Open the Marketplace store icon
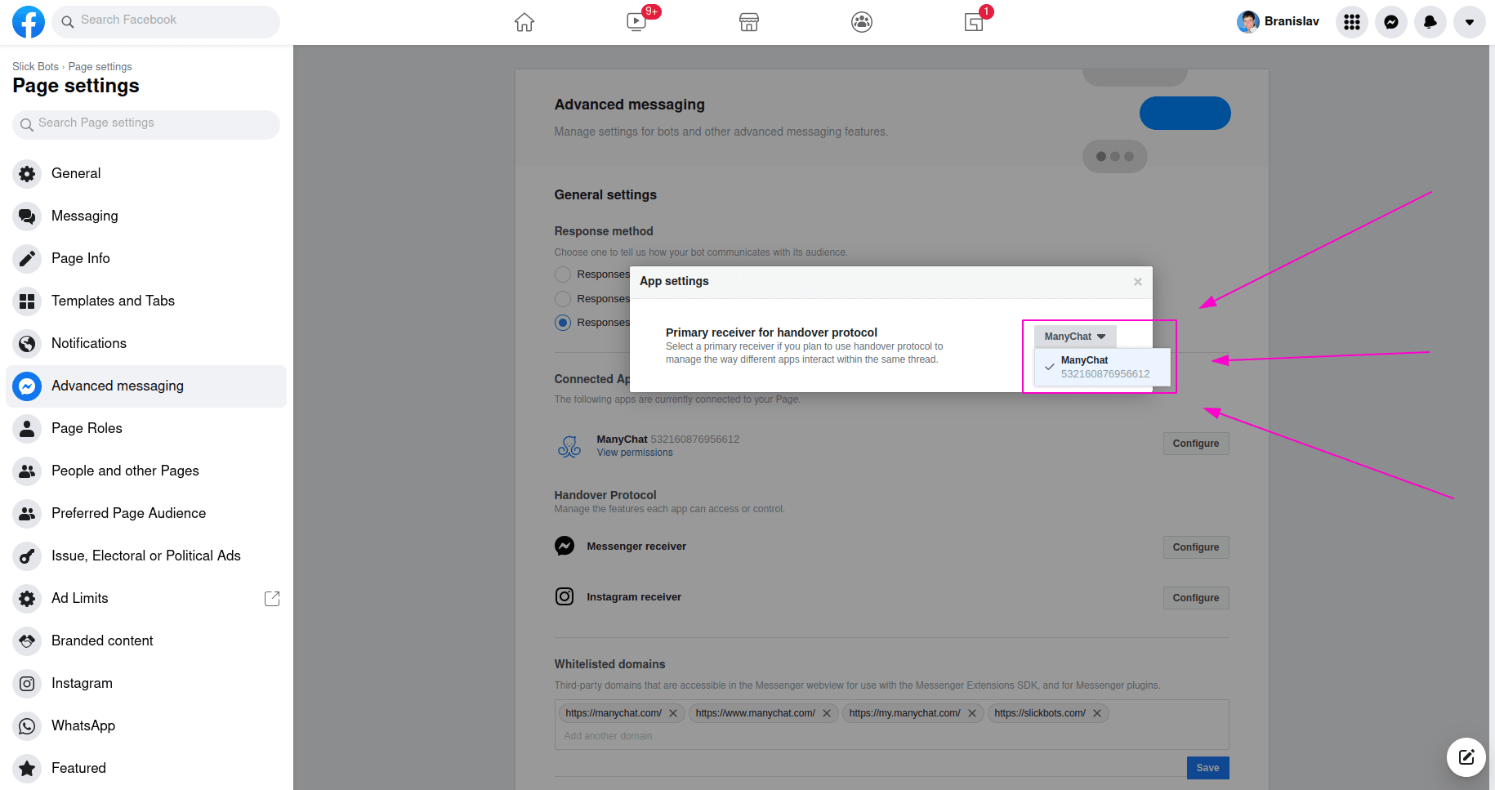Image resolution: width=1495 pixels, height=790 pixels. point(749,22)
